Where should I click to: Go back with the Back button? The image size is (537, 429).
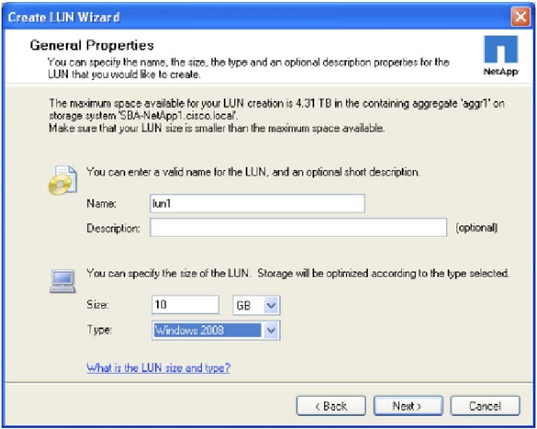pyautogui.click(x=331, y=405)
